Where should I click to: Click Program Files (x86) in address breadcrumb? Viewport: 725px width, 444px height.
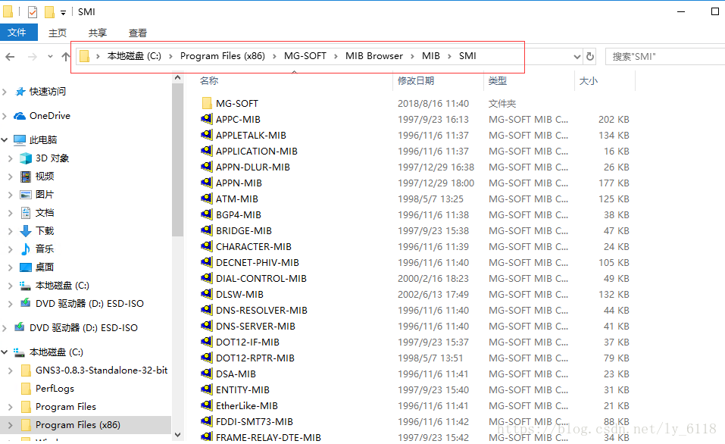(x=223, y=56)
